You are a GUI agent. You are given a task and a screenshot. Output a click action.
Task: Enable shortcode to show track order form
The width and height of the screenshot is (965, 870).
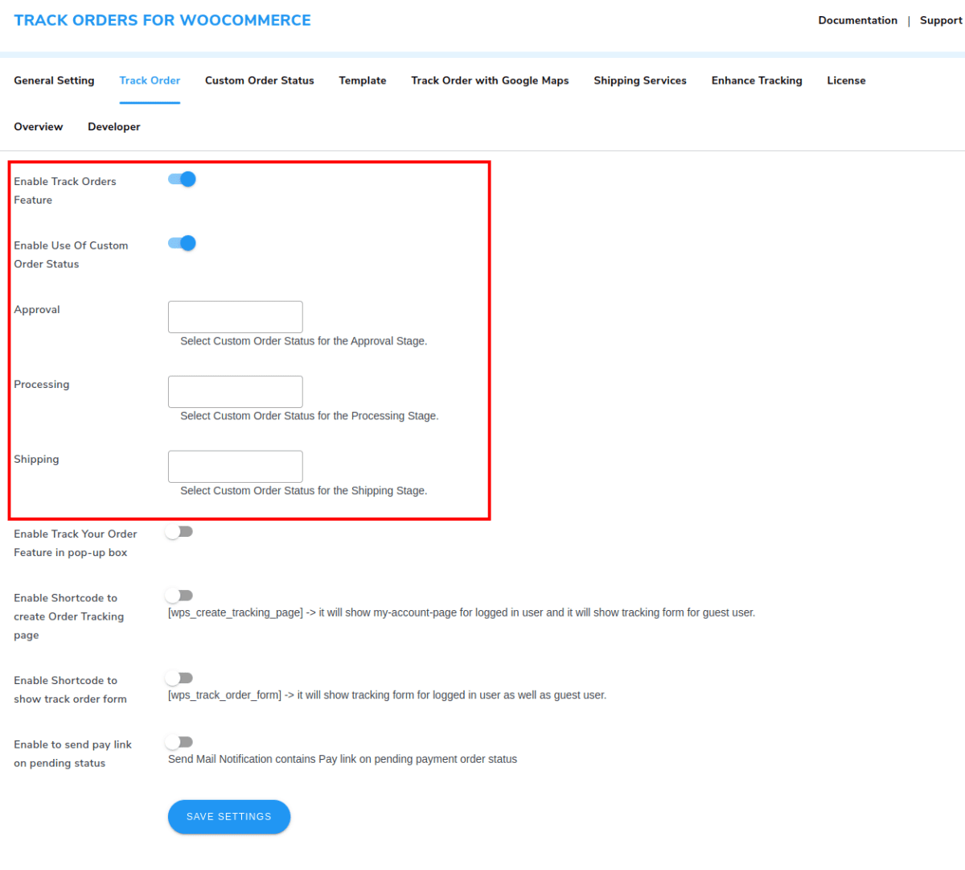click(179, 678)
